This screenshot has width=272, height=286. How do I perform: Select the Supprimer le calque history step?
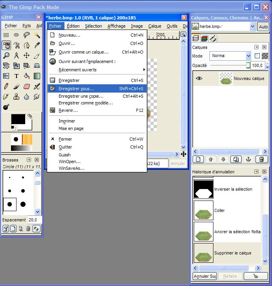tap(227, 253)
